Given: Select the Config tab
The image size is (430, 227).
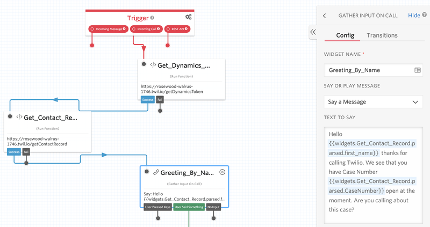Looking at the screenshot, I should (x=345, y=35).
